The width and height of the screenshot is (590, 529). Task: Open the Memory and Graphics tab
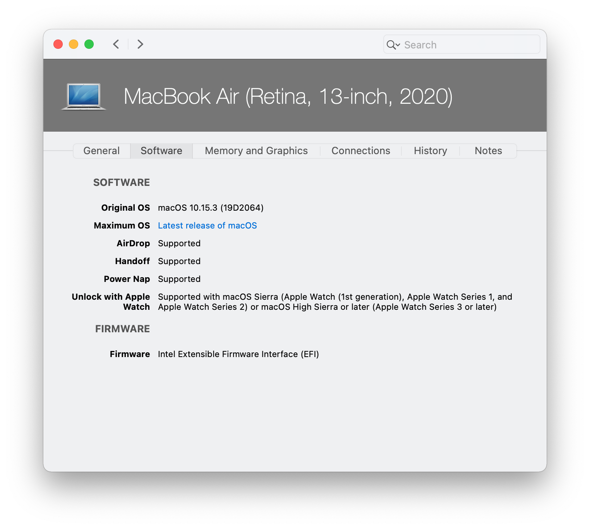[x=256, y=151]
